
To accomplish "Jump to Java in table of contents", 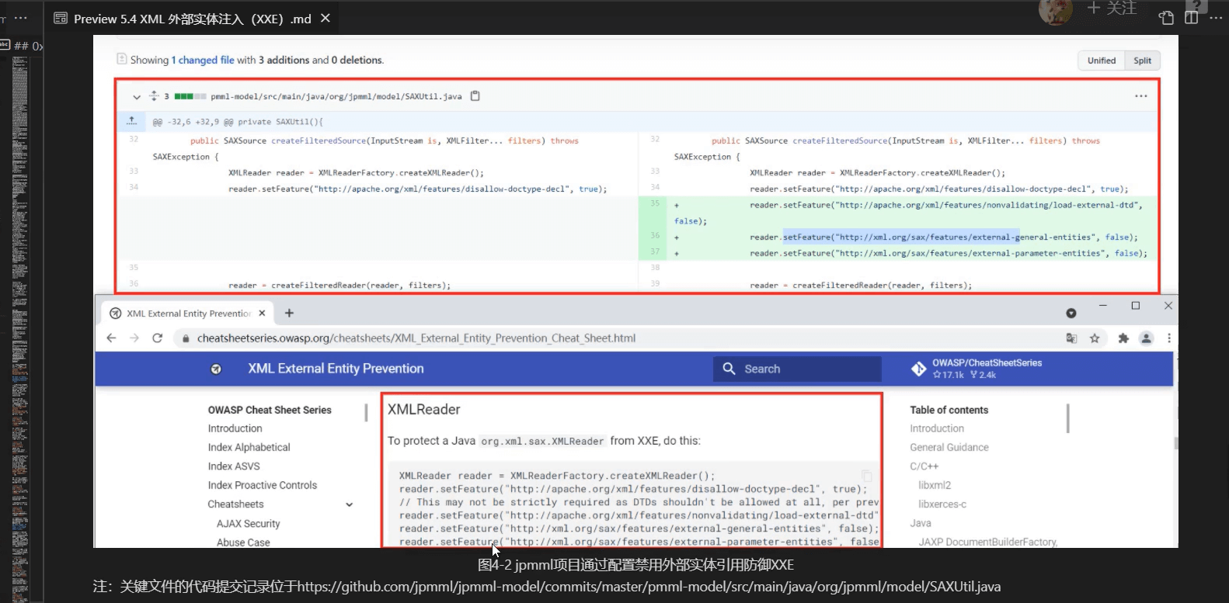I will 920,523.
